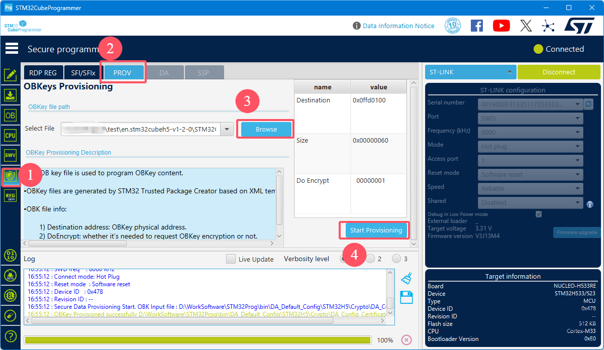Refresh the ST-LINK serial number list
This screenshot has width=604, height=350.
tap(588, 104)
